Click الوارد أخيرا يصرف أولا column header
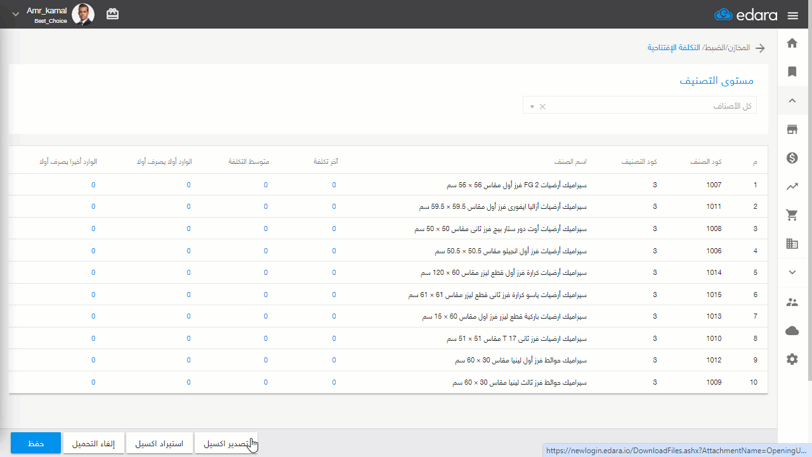The width and height of the screenshot is (812, 457). (x=67, y=162)
